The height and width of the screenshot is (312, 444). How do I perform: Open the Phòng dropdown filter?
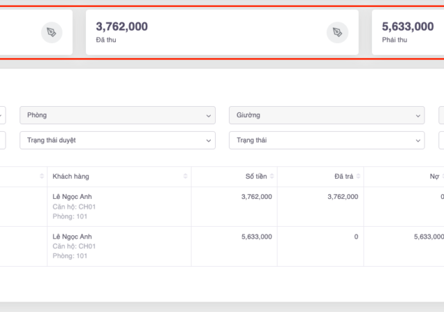coord(118,115)
